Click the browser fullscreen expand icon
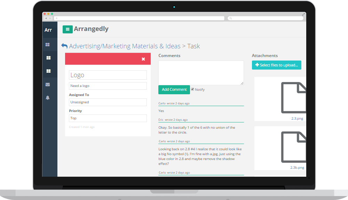The height and width of the screenshot is (200, 348). pos(303,14)
